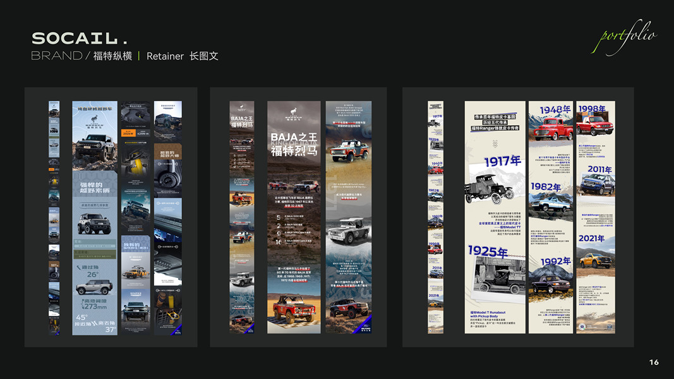This screenshot has width=674, height=379.
Task: Click the '2011年' heading
Action: click(599, 169)
